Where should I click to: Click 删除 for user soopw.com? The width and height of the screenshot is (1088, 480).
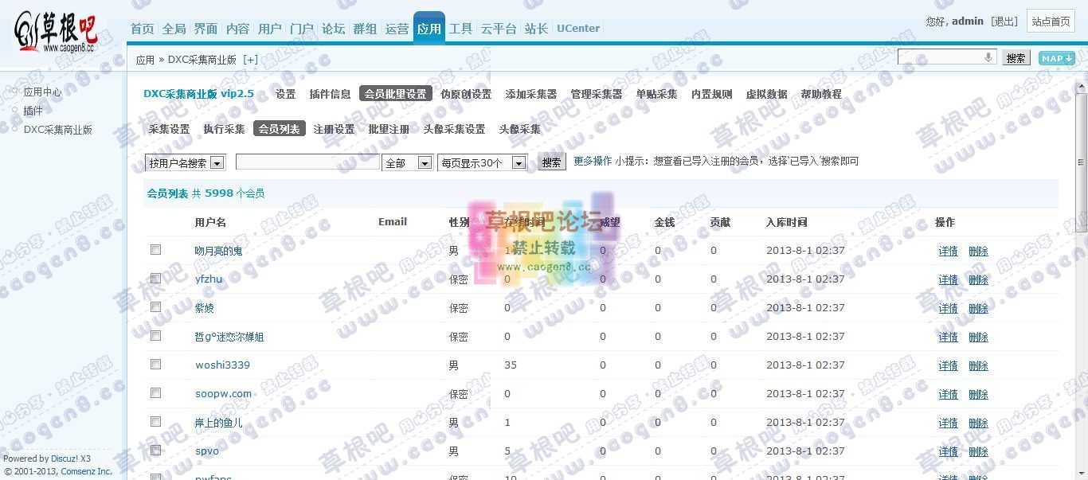pos(978,394)
